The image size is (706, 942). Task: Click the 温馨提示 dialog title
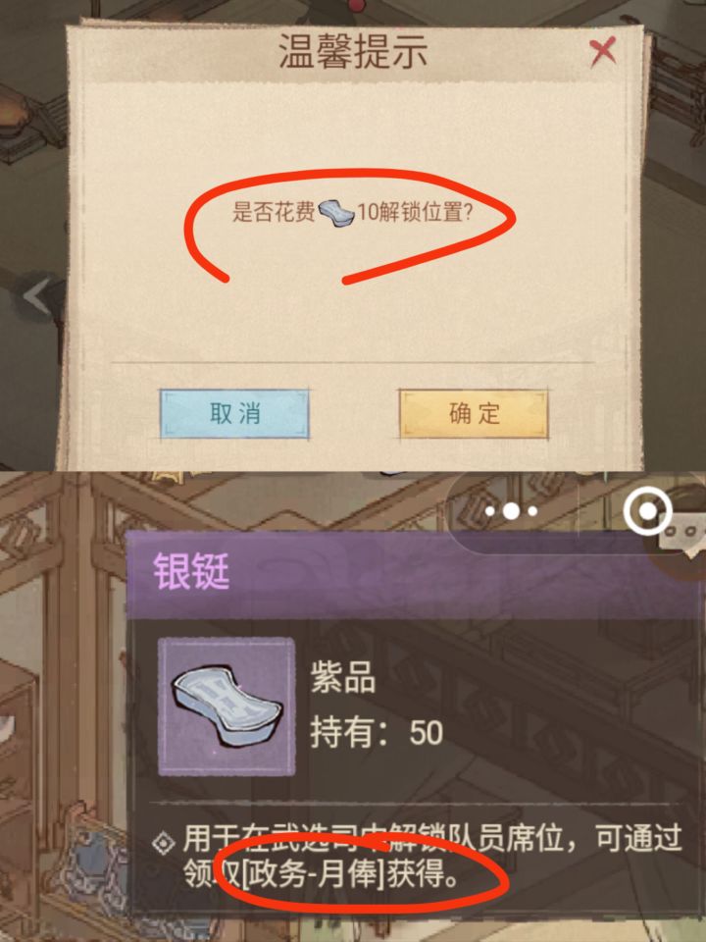353,52
